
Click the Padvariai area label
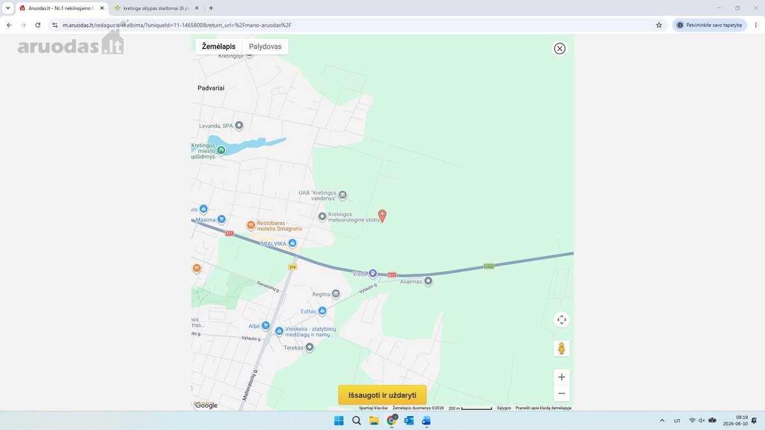coord(211,88)
